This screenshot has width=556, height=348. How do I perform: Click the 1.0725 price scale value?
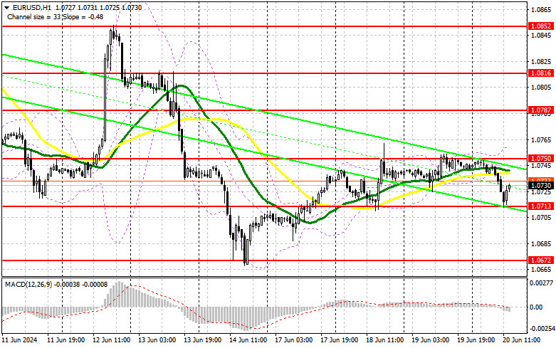pyautogui.click(x=541, y=191)
